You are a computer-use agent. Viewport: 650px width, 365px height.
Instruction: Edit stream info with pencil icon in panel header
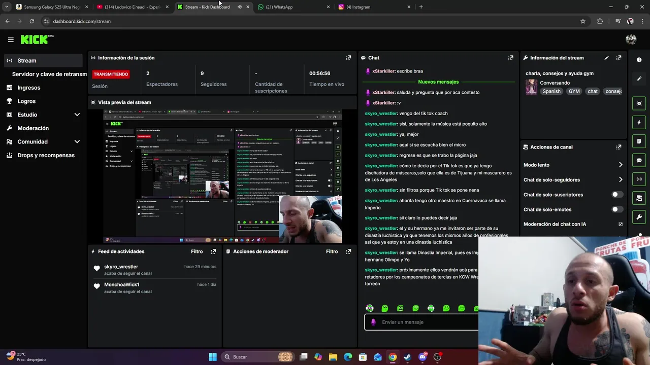coord(606,58)
